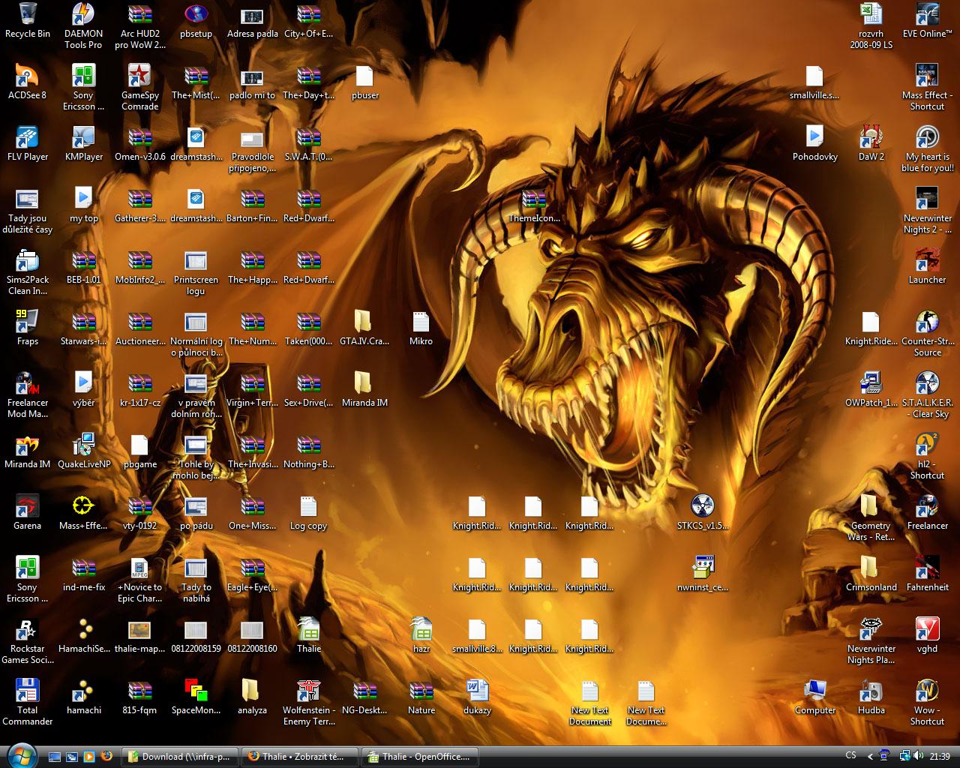960x768 pixels.
Task: Click the taskbar clock showing 21:39
Action: click(x=940, y=757)
